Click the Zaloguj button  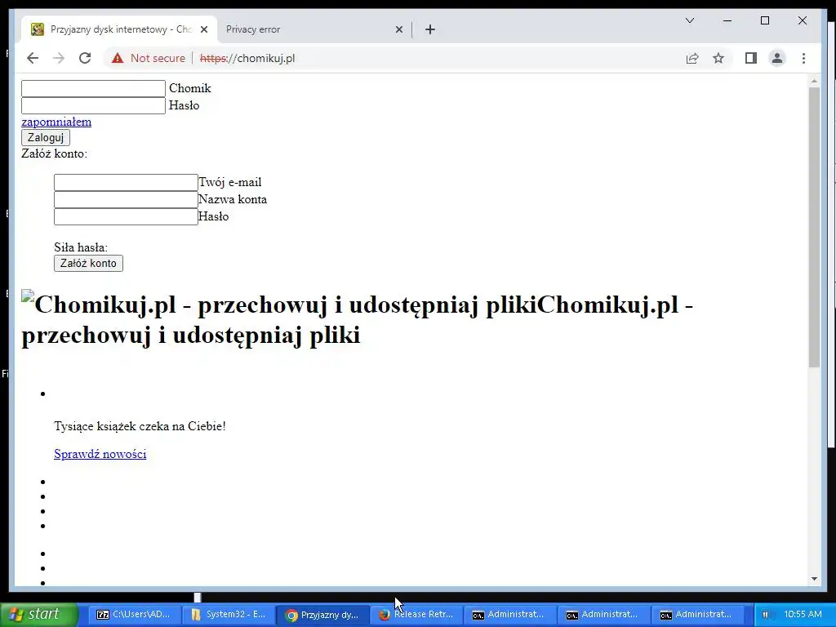pos(46,137)
